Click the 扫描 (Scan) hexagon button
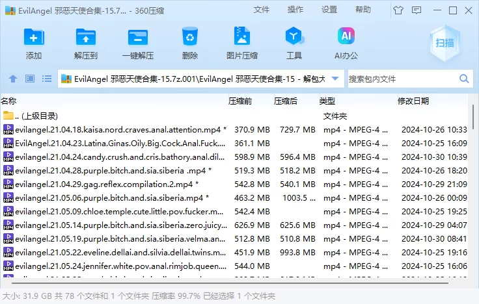Viewport: 479px width, 304px height. [x=445, y=44]
